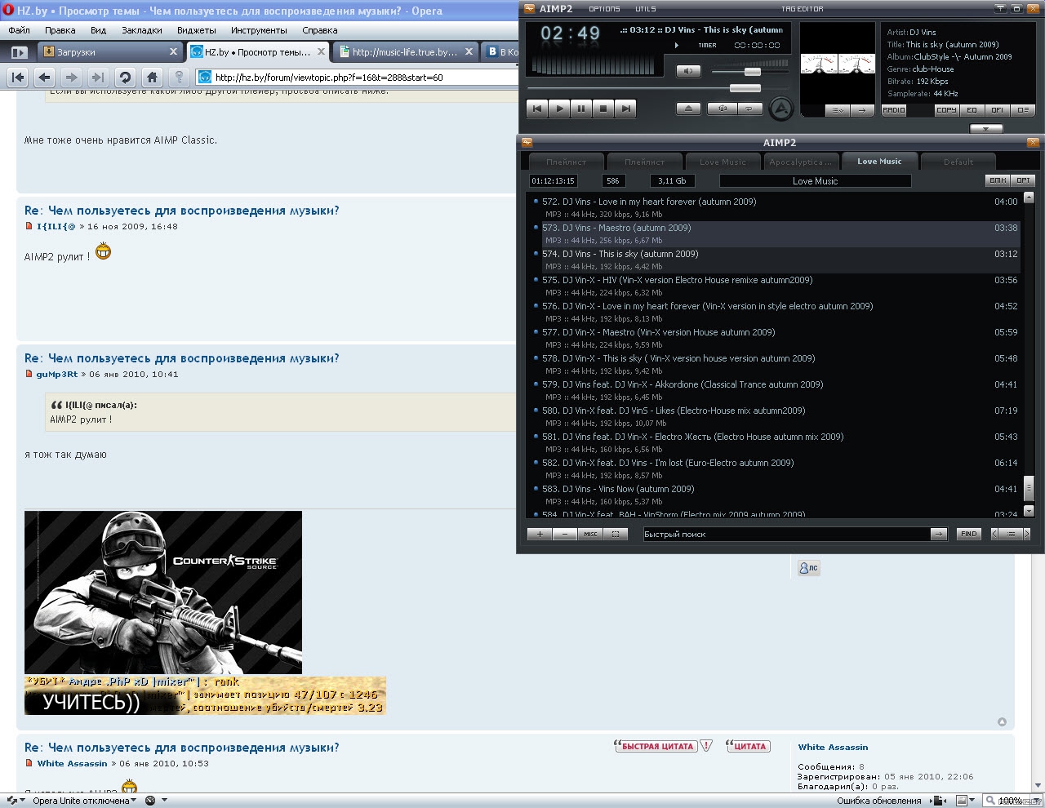Click Opera wand password button
The height and width of the screenshot is (808, 1045).
(x=179, y=78)
